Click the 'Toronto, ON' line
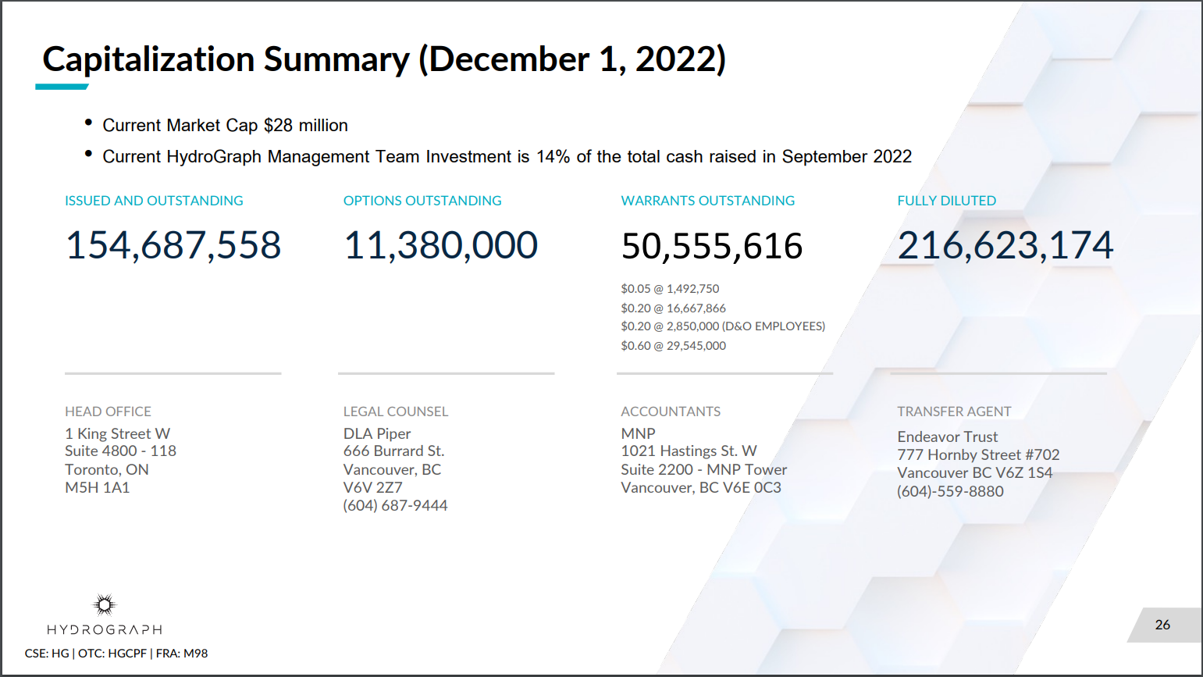Screen dimensions: 1203x677 (x=107, y=469)
